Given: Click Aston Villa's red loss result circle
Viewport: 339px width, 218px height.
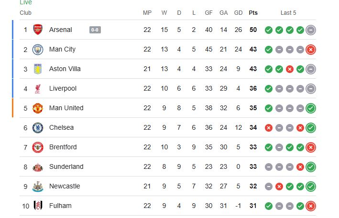Looking at the screenshot, I should tap(289, 69).
